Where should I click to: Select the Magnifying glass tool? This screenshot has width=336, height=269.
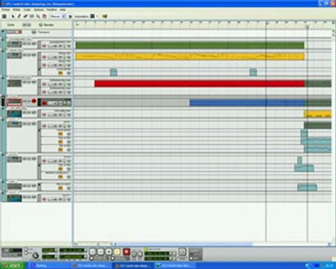[x=38, y=16]
